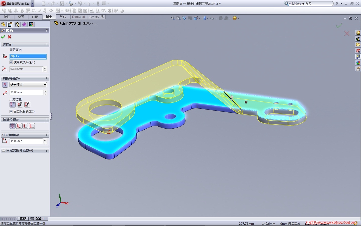Image resolution: width=361 pixels, height=226 pixels.
Task: Switch to the DimXpert tab
Action: 79,17
